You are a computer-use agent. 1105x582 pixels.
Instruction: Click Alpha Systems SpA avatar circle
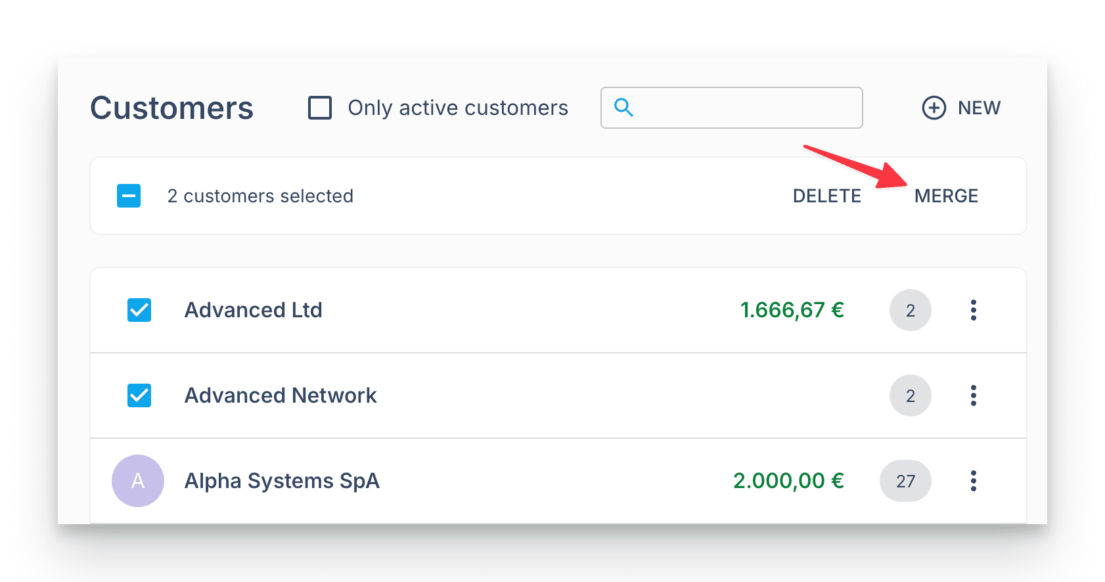click(138, 481)
